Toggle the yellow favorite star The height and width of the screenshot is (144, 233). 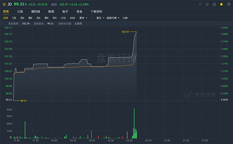click(221, 4)
